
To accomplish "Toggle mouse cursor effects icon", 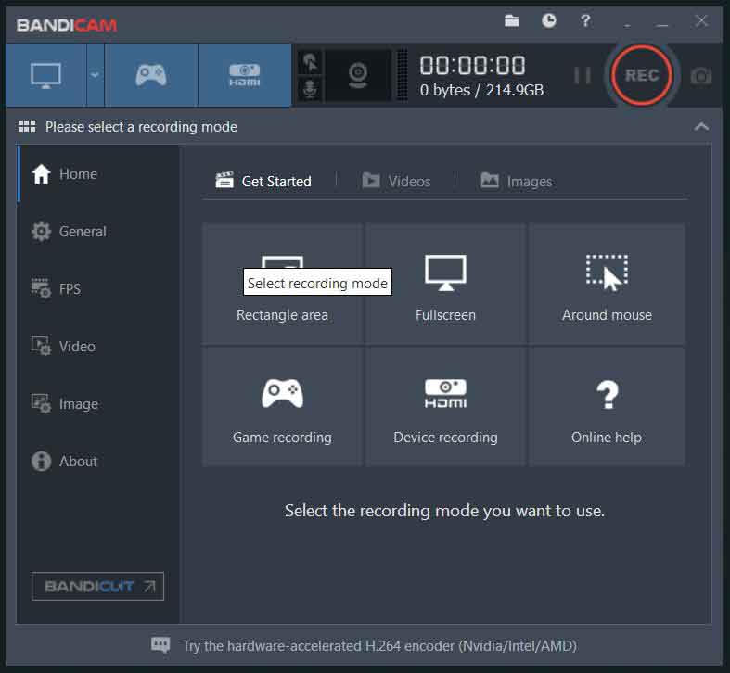I will pos(310,62).
